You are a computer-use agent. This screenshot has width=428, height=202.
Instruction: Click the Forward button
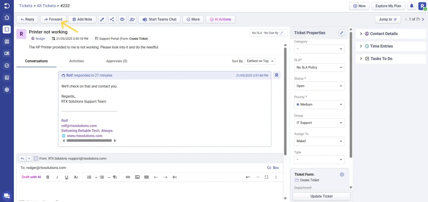click(53, 19)
